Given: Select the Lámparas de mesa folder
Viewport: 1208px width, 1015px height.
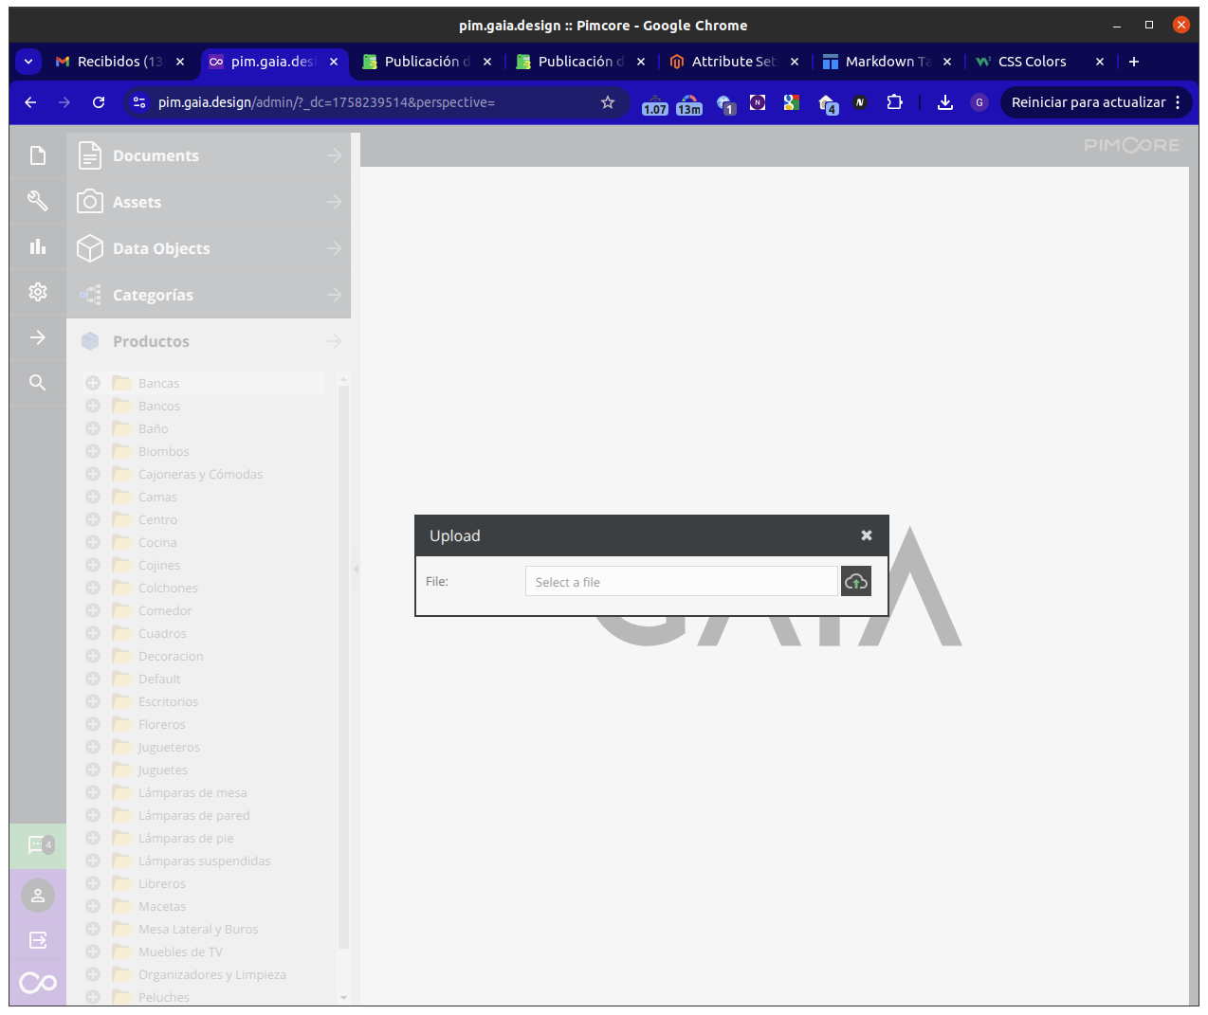Looking at the screenshot, I should (192, 792).
